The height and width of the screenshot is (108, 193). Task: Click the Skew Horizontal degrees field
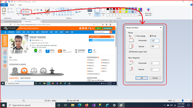tap(155, 63)
